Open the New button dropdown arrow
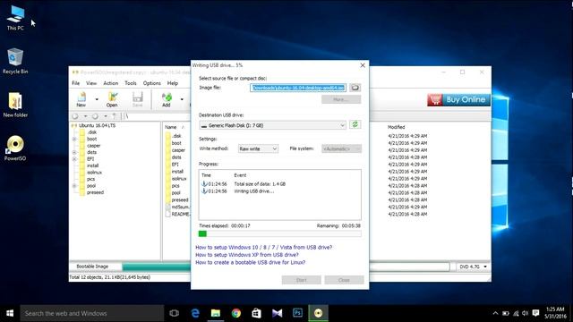Screen dimensions: 573x322 click(x=97, y=99)
